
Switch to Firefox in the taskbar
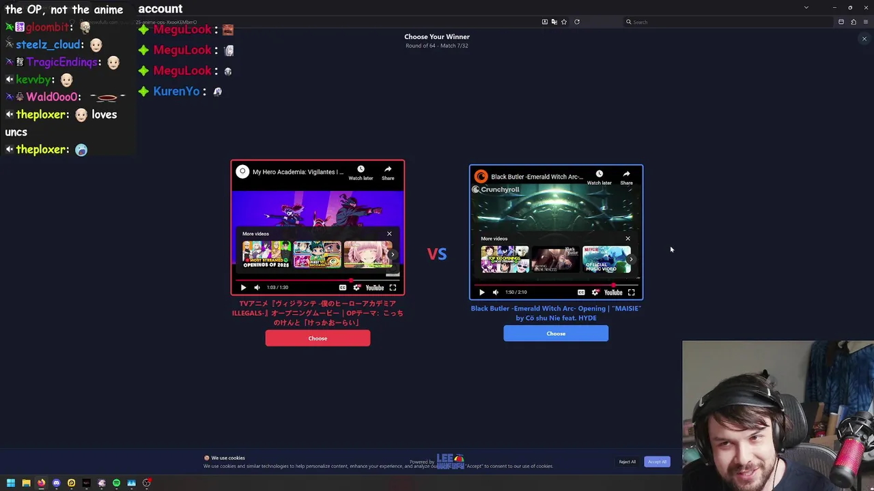[41, 483]
